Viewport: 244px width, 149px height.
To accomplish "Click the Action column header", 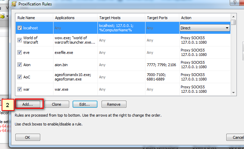I will click(x=204, y=18).
